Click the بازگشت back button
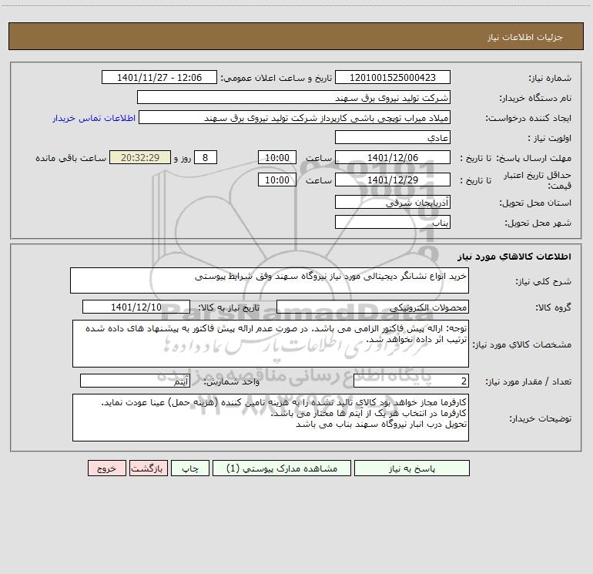Image resolution: width=593 pixels, height=574 pixels. [x=148, y=468]
